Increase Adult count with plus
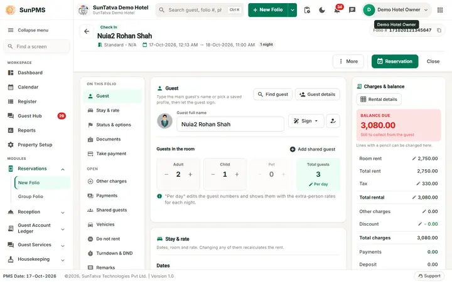452x282 pixels. pyautogui.click(x=190, y=174)
